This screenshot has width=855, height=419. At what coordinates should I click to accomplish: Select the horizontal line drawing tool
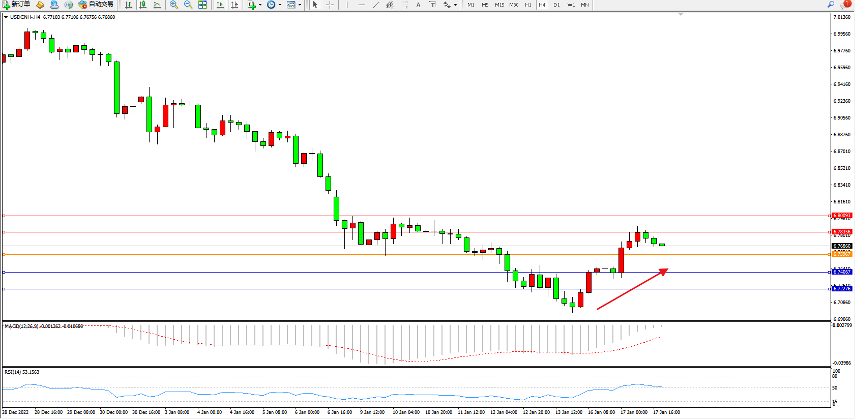(x=361, y=5)
